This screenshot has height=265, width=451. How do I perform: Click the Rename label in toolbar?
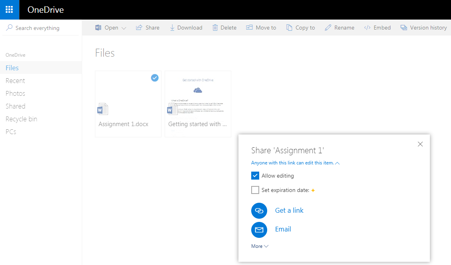click(x=344, y=28)
